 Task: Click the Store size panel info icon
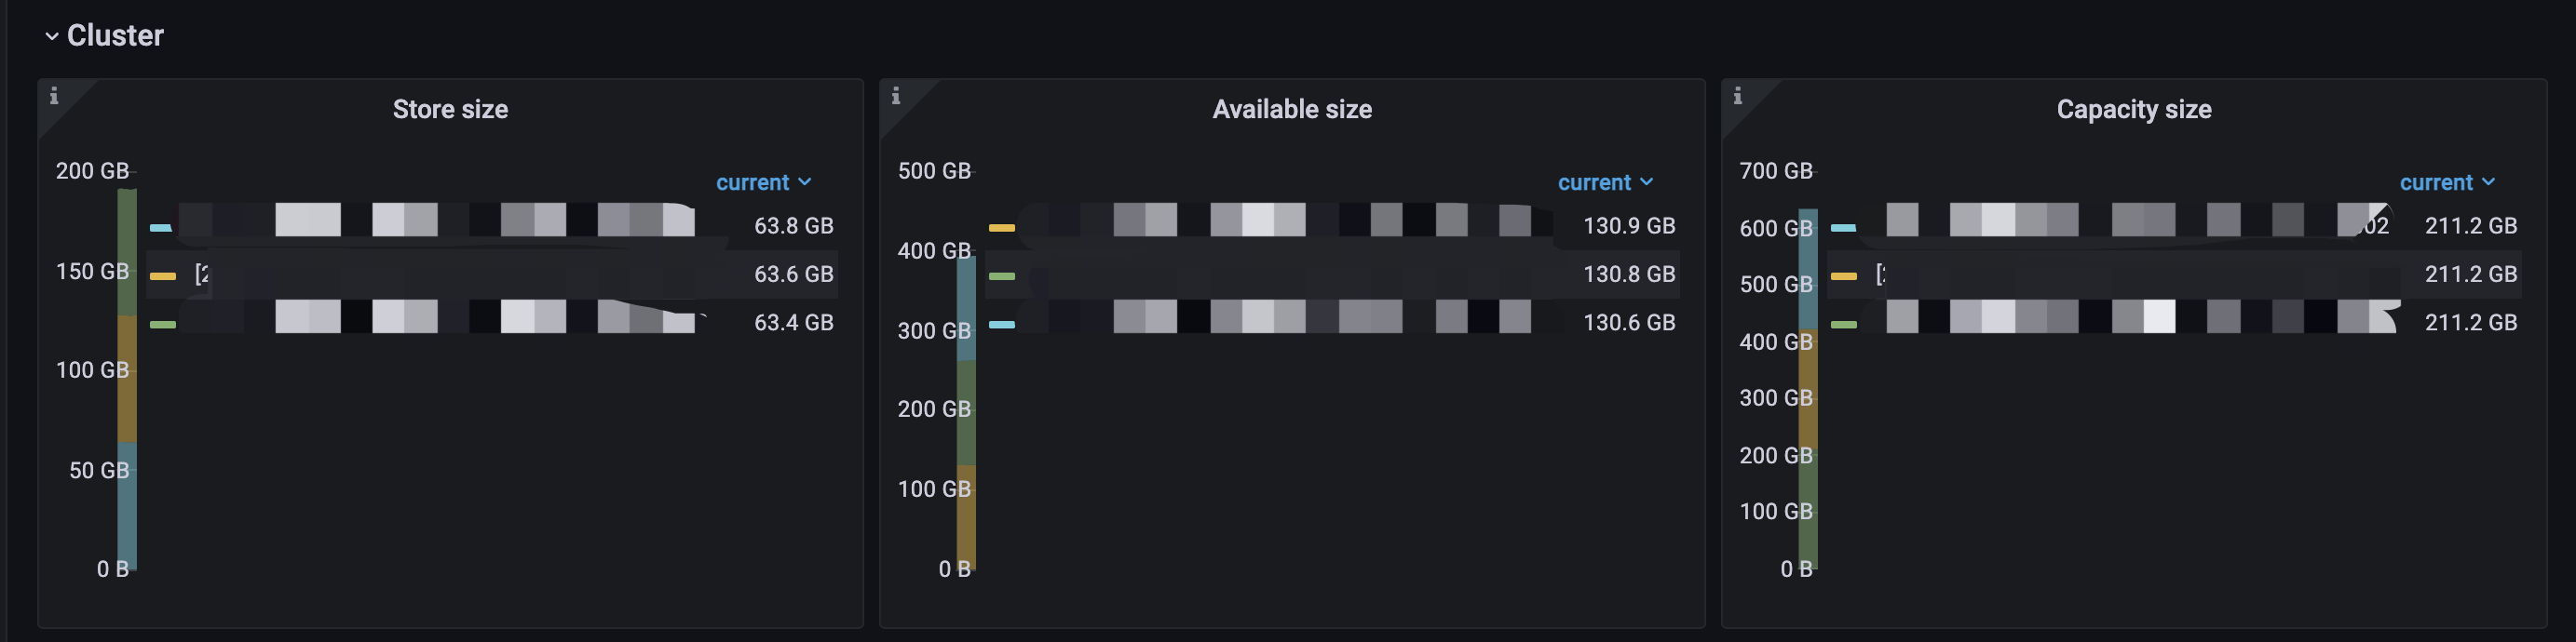click(54, 96)
